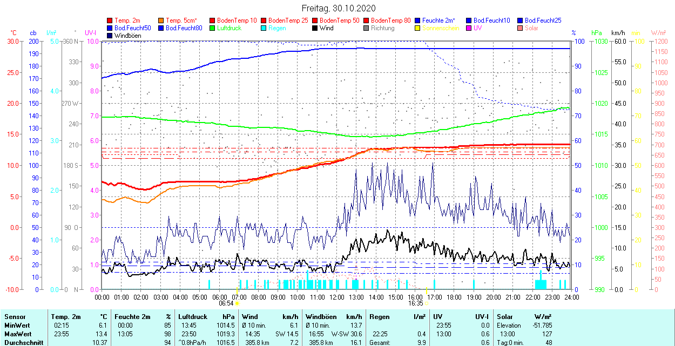Click the green Luftdruck legend square
Image resolution: width=675 pixels, height=346 pixels.
(x=213, y=28)
